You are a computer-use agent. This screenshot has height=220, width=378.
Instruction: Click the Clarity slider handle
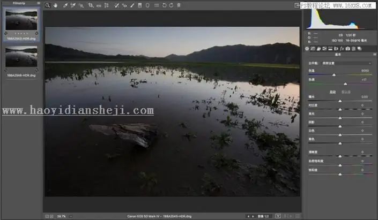(340, 156)
